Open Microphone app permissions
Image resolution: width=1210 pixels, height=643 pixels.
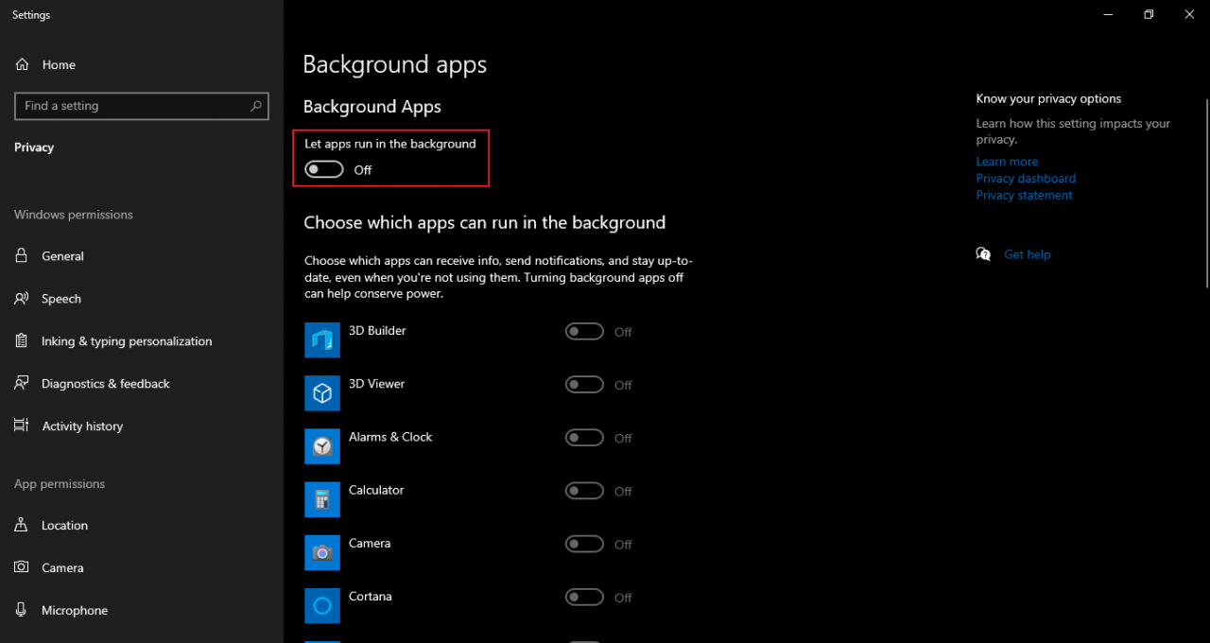74,611
